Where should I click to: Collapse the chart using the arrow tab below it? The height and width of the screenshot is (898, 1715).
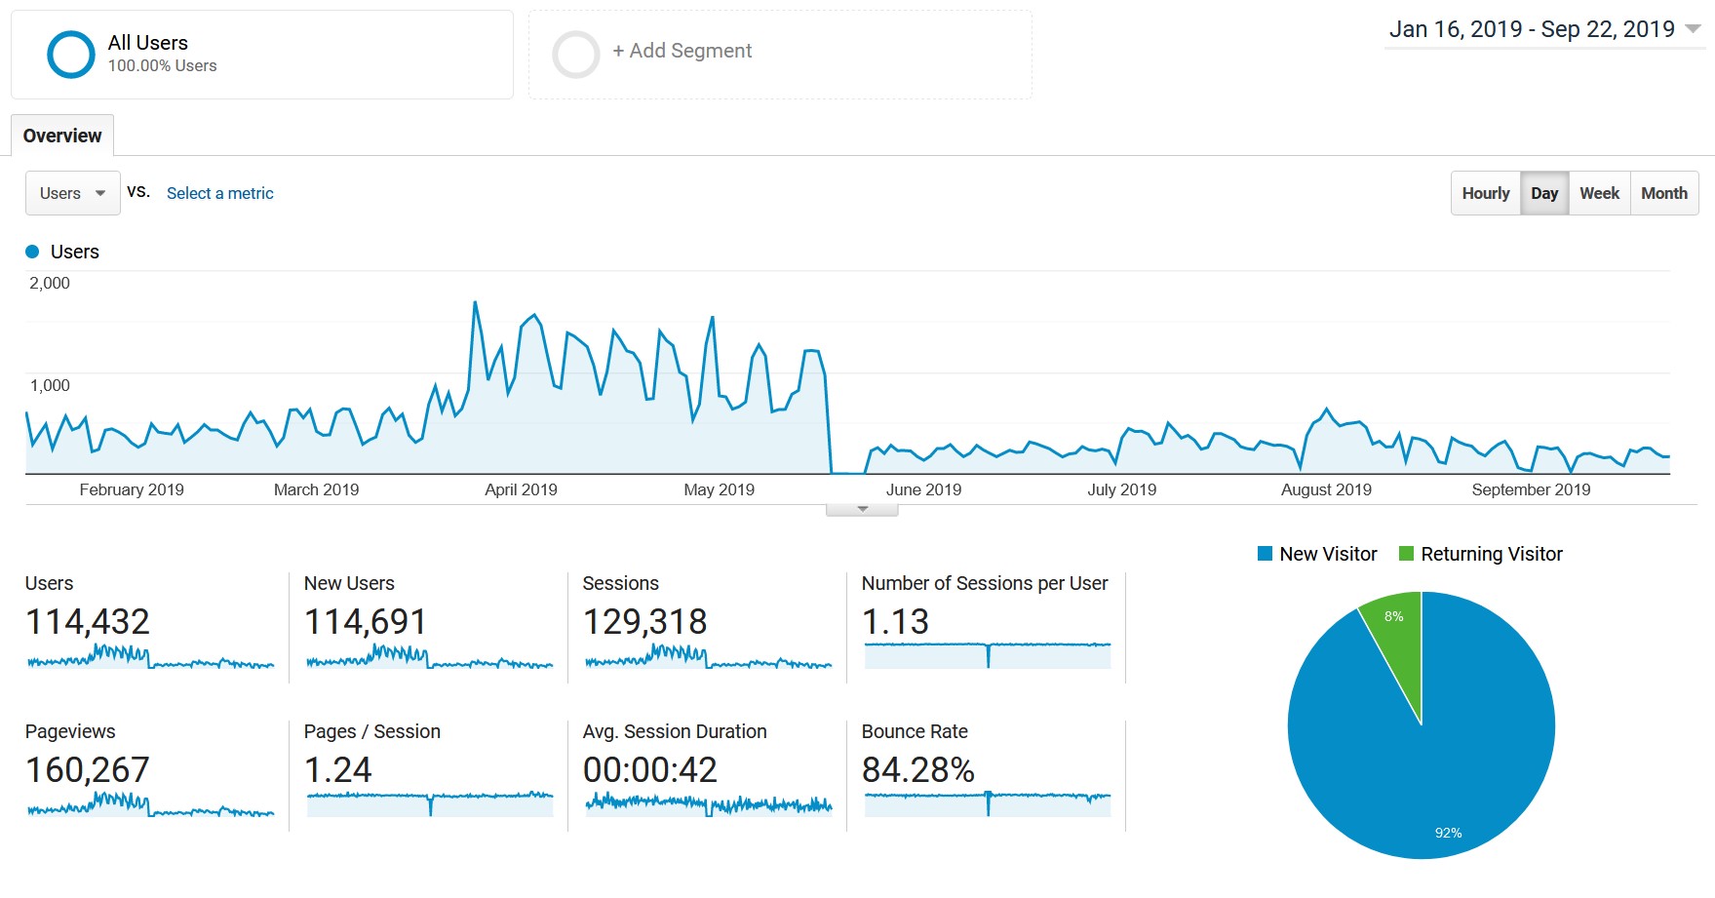click(861, 508)
